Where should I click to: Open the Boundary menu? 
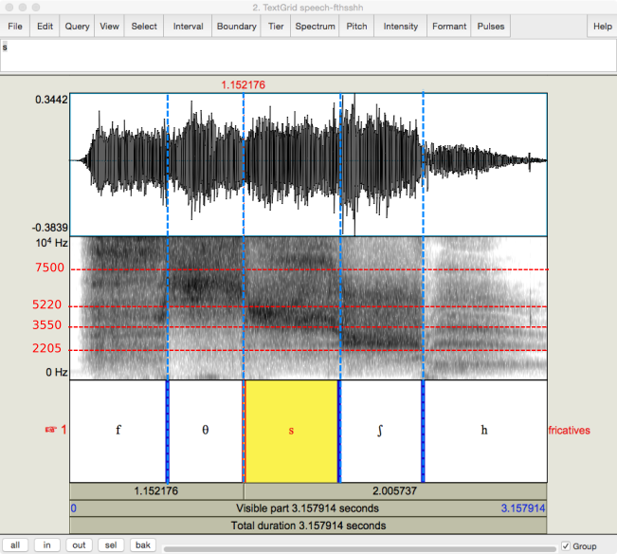tap(237, 27)
